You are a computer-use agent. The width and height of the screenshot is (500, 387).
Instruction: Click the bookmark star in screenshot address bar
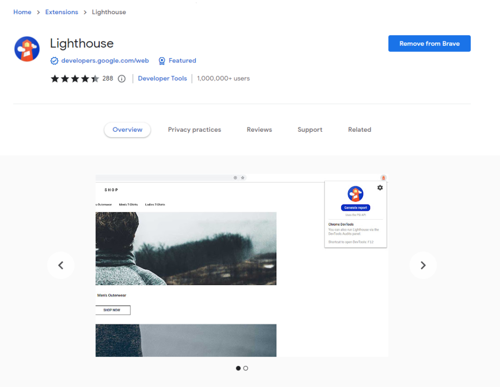point(243,178)
